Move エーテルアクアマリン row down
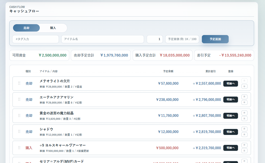This screenshot has width=265, height=163. (244, 102)
